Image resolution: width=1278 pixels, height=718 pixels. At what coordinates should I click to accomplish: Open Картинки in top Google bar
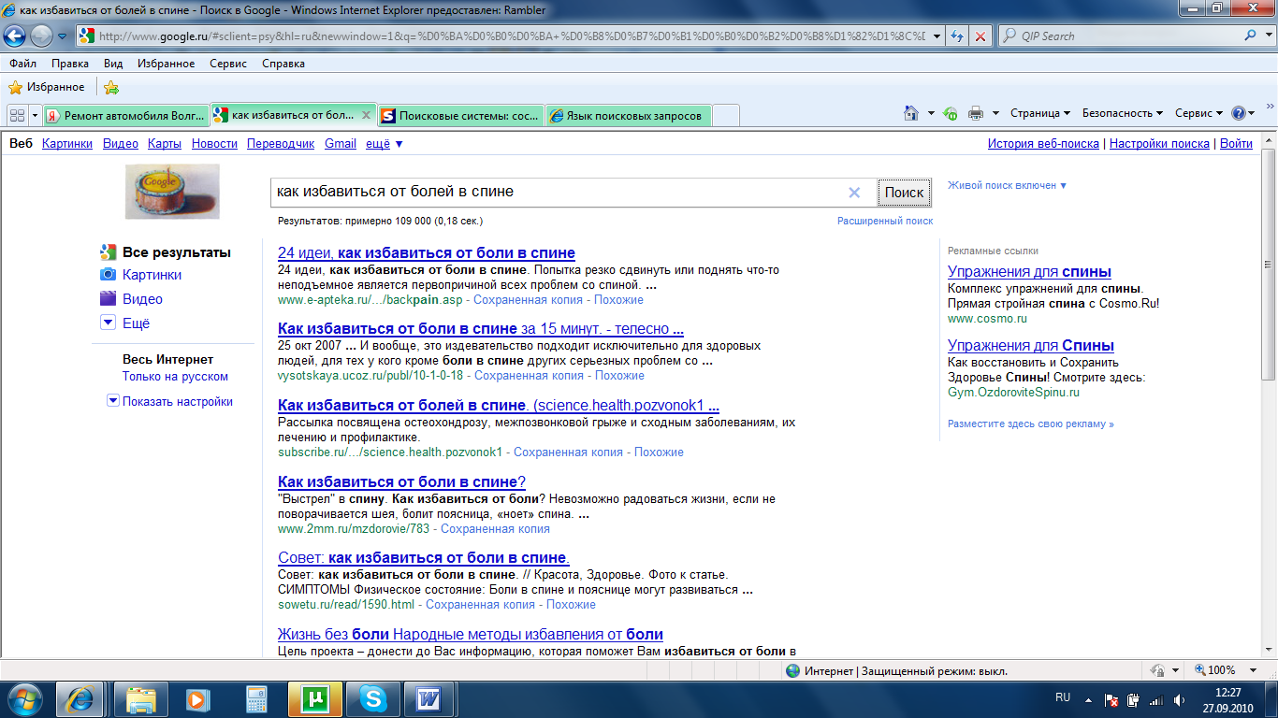coord(67,143)
